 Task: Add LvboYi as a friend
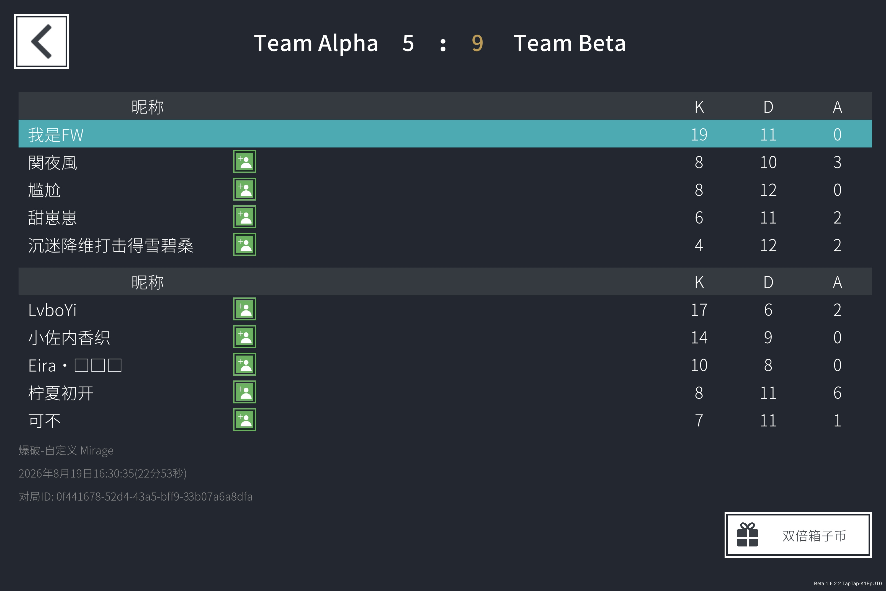pyautogui.click(x=244, y=309)
